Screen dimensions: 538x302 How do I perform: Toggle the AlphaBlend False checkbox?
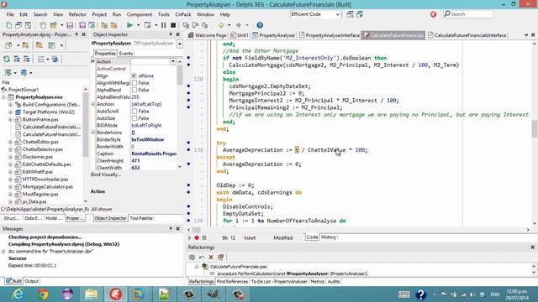click(134, 90)
